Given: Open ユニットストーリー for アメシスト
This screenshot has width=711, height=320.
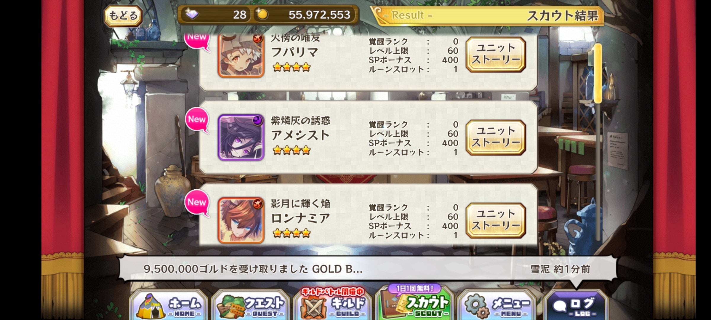Looking at the screenshot, I should (496, 137).
